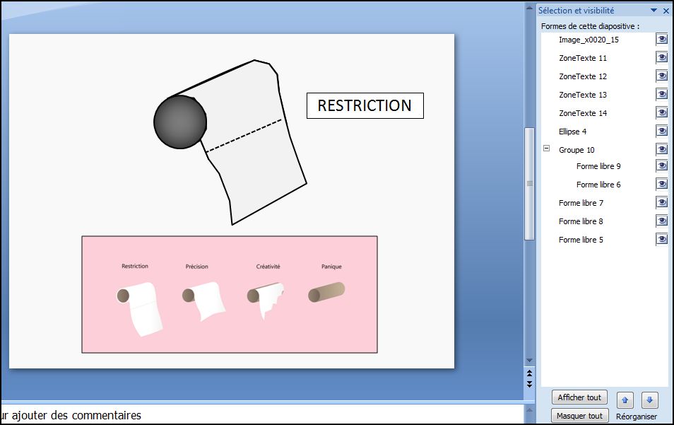Screen dimensions: 674x425
Task: Hide the Image_x0020_15 shape via eye icon
Action: coord(661,40)
